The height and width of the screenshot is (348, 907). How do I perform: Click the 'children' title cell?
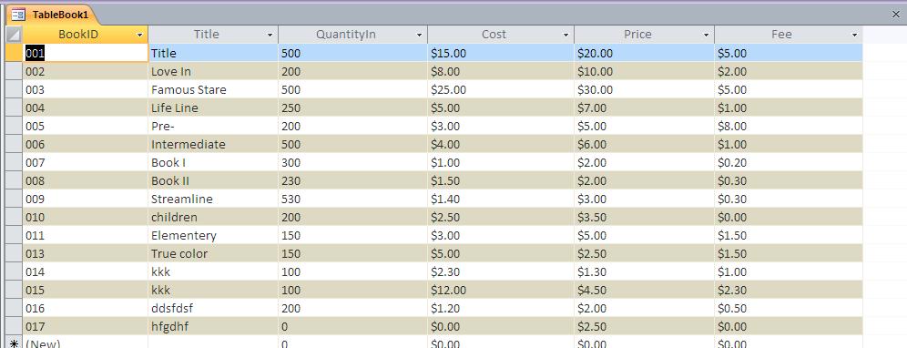point(213,217)
